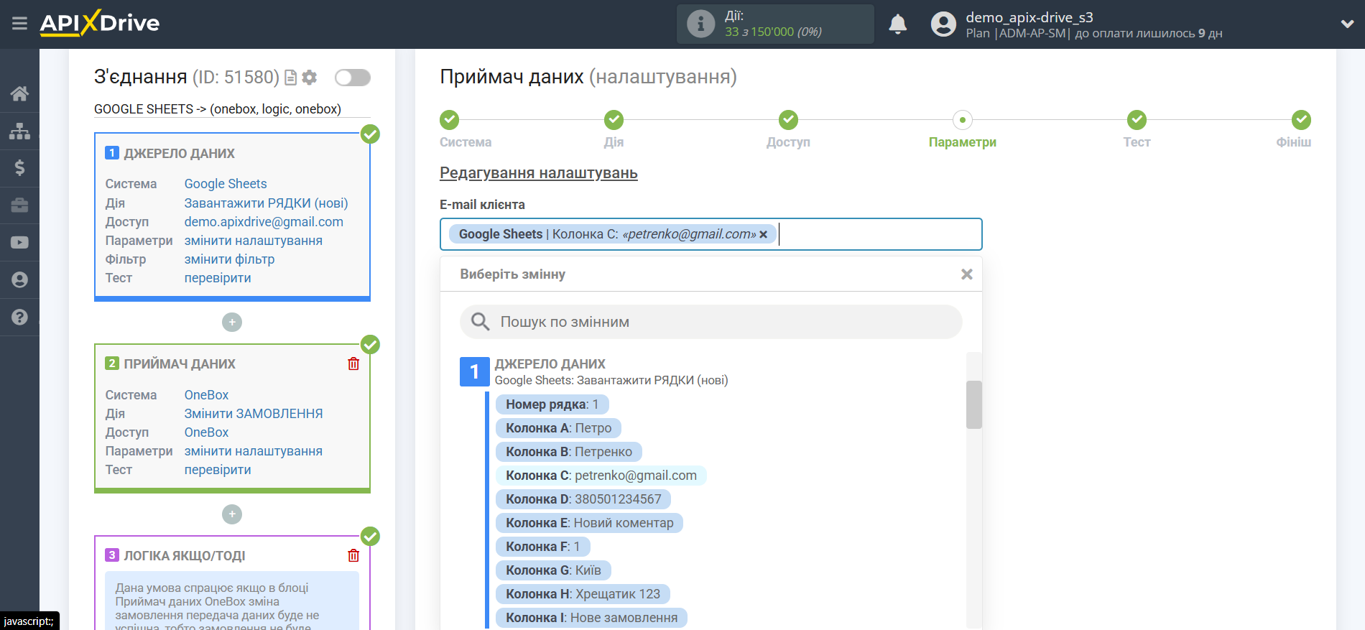The width and height of the screenshot is (1365, 630).
Task: Go to the Фініш step
Action: (1300, 120)
